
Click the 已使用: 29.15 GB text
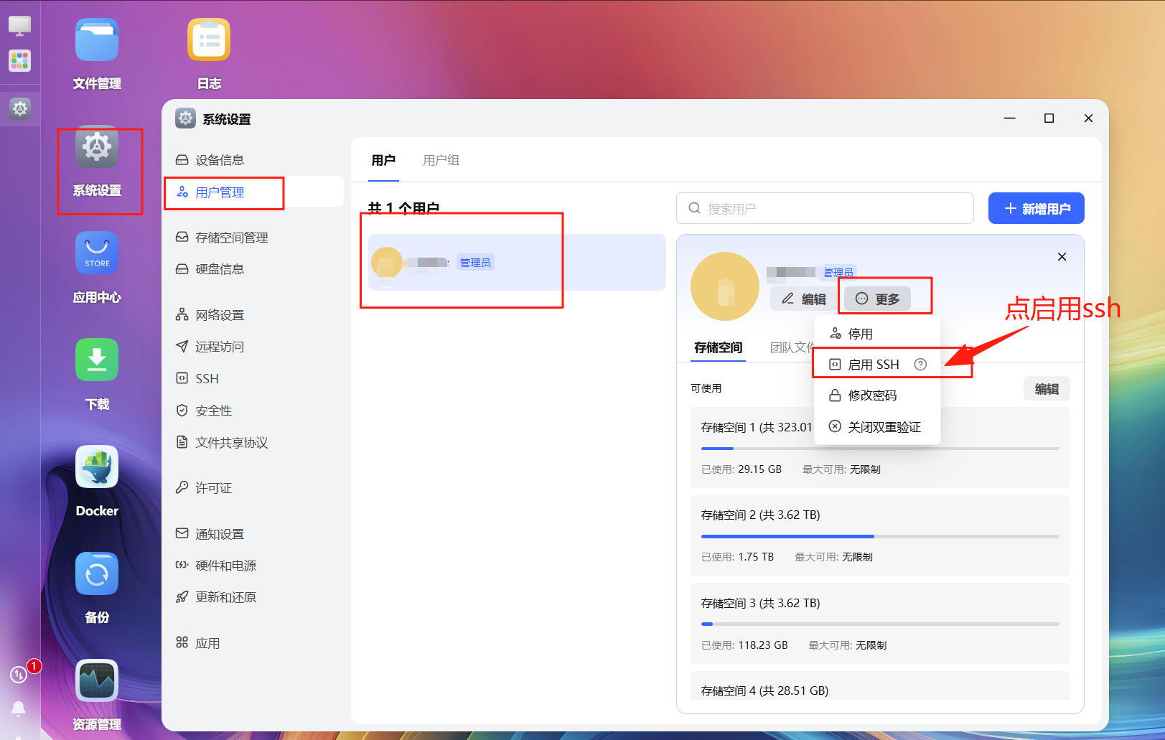[741, 469]
